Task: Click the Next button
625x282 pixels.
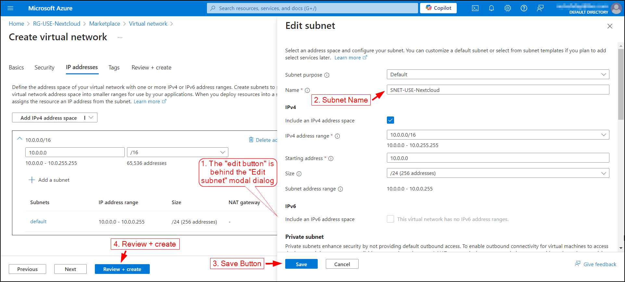Action: click(70, 269)
